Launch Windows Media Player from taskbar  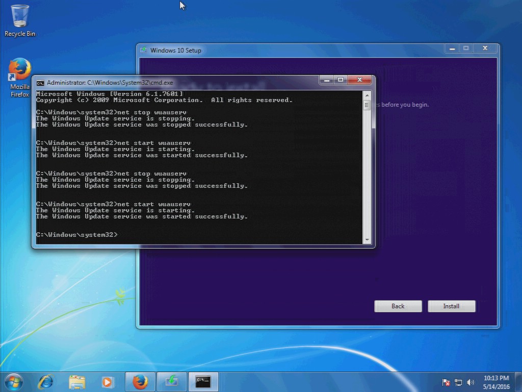pyautogui.click(x=107, y=382)
